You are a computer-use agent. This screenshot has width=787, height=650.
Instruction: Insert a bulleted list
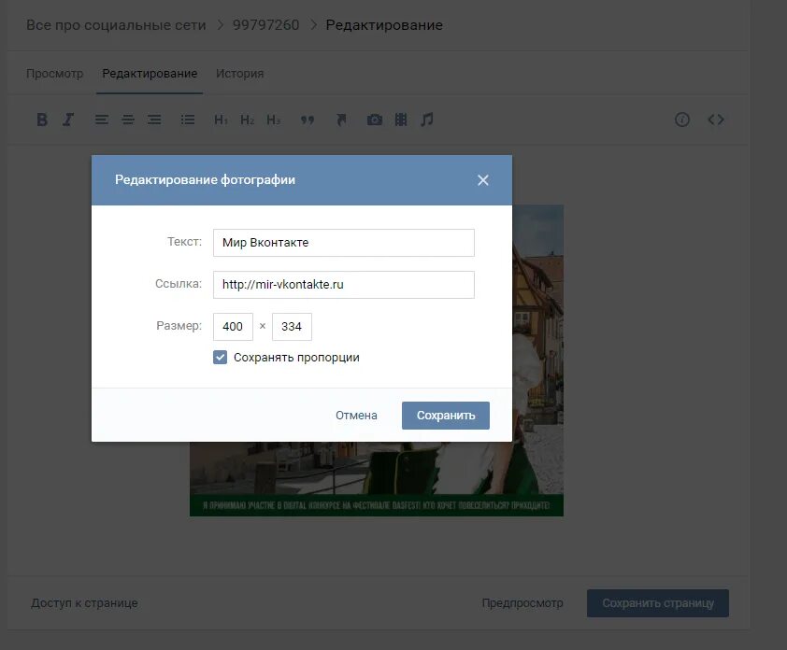tap(188, 120)
